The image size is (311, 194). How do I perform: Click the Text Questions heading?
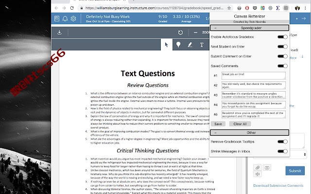click(148, 73)
